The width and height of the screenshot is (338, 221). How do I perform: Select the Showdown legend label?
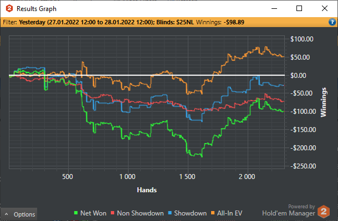click(191, 213)
